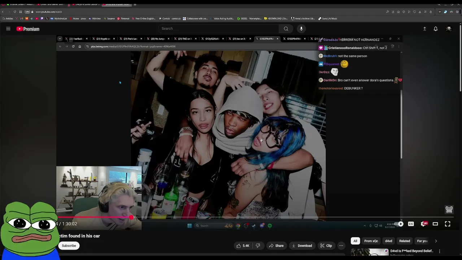Viewport: 462px width, 260px height.
Task: Click the red video progress scrubber handle
Action: (131, 217)
